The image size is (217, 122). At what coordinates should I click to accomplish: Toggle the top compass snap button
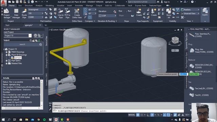pyautogui.click(x=85, y=9)
